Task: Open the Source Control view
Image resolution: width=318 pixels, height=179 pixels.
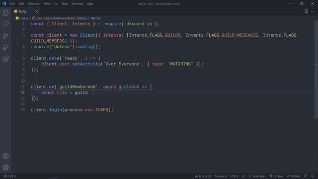Action: (5, 36)
